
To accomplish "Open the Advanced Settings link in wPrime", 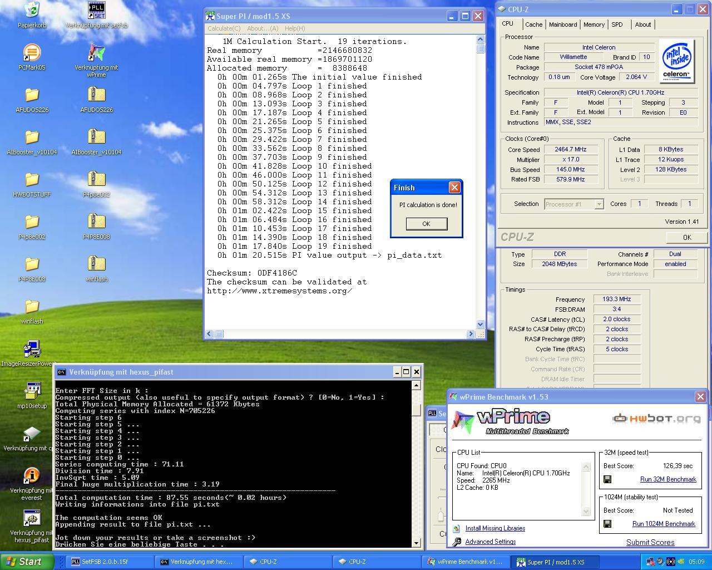I will (x=491, y=542).
